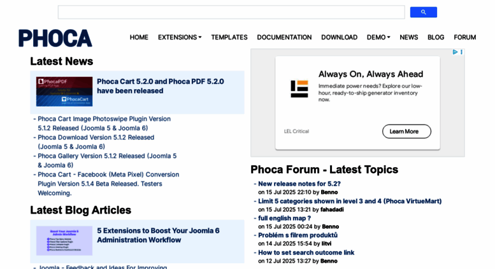Open forum topic Problém s filrem produktů
This screenshot has width=495, height=269.
tap(298, 235)
